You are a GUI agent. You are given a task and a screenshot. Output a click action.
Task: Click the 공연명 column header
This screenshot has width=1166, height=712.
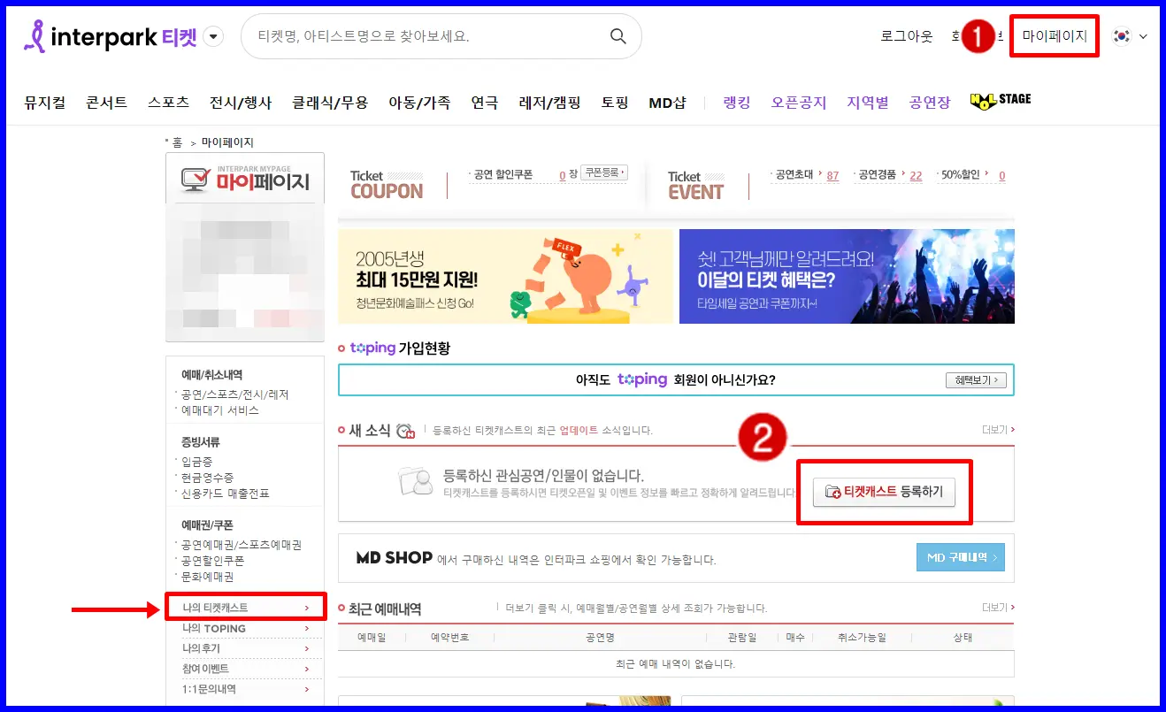click(600, 638)
